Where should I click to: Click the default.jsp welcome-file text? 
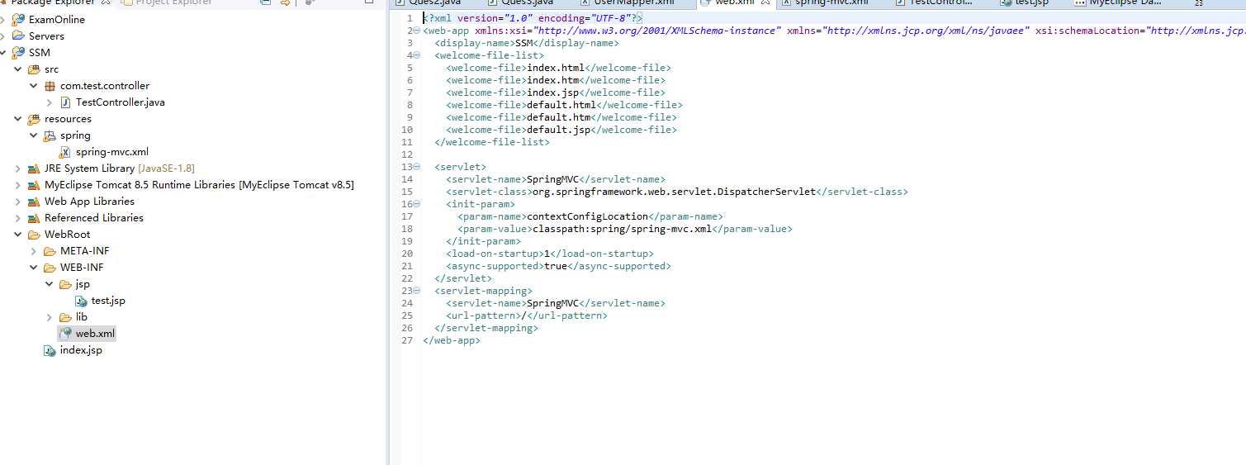point(559,130)
